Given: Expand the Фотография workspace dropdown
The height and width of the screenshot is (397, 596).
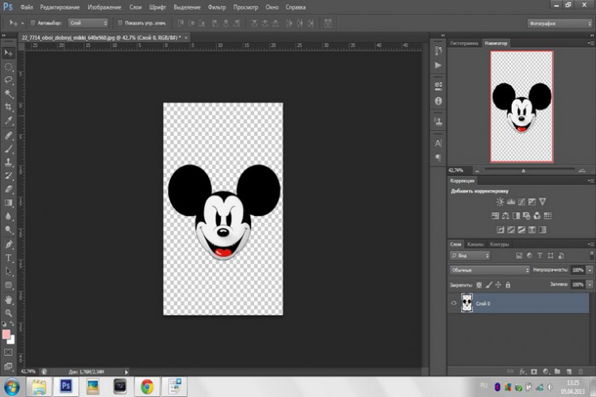Looking at the screenshot, I should coord(558,23).
